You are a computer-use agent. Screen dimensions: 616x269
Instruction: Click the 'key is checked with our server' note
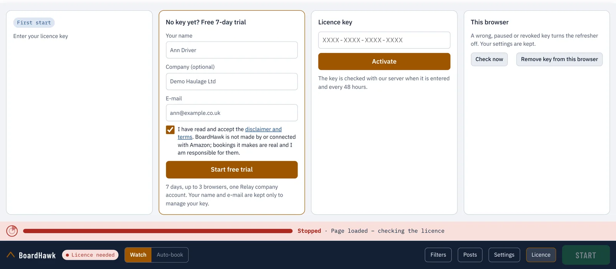tap(384, 83)
